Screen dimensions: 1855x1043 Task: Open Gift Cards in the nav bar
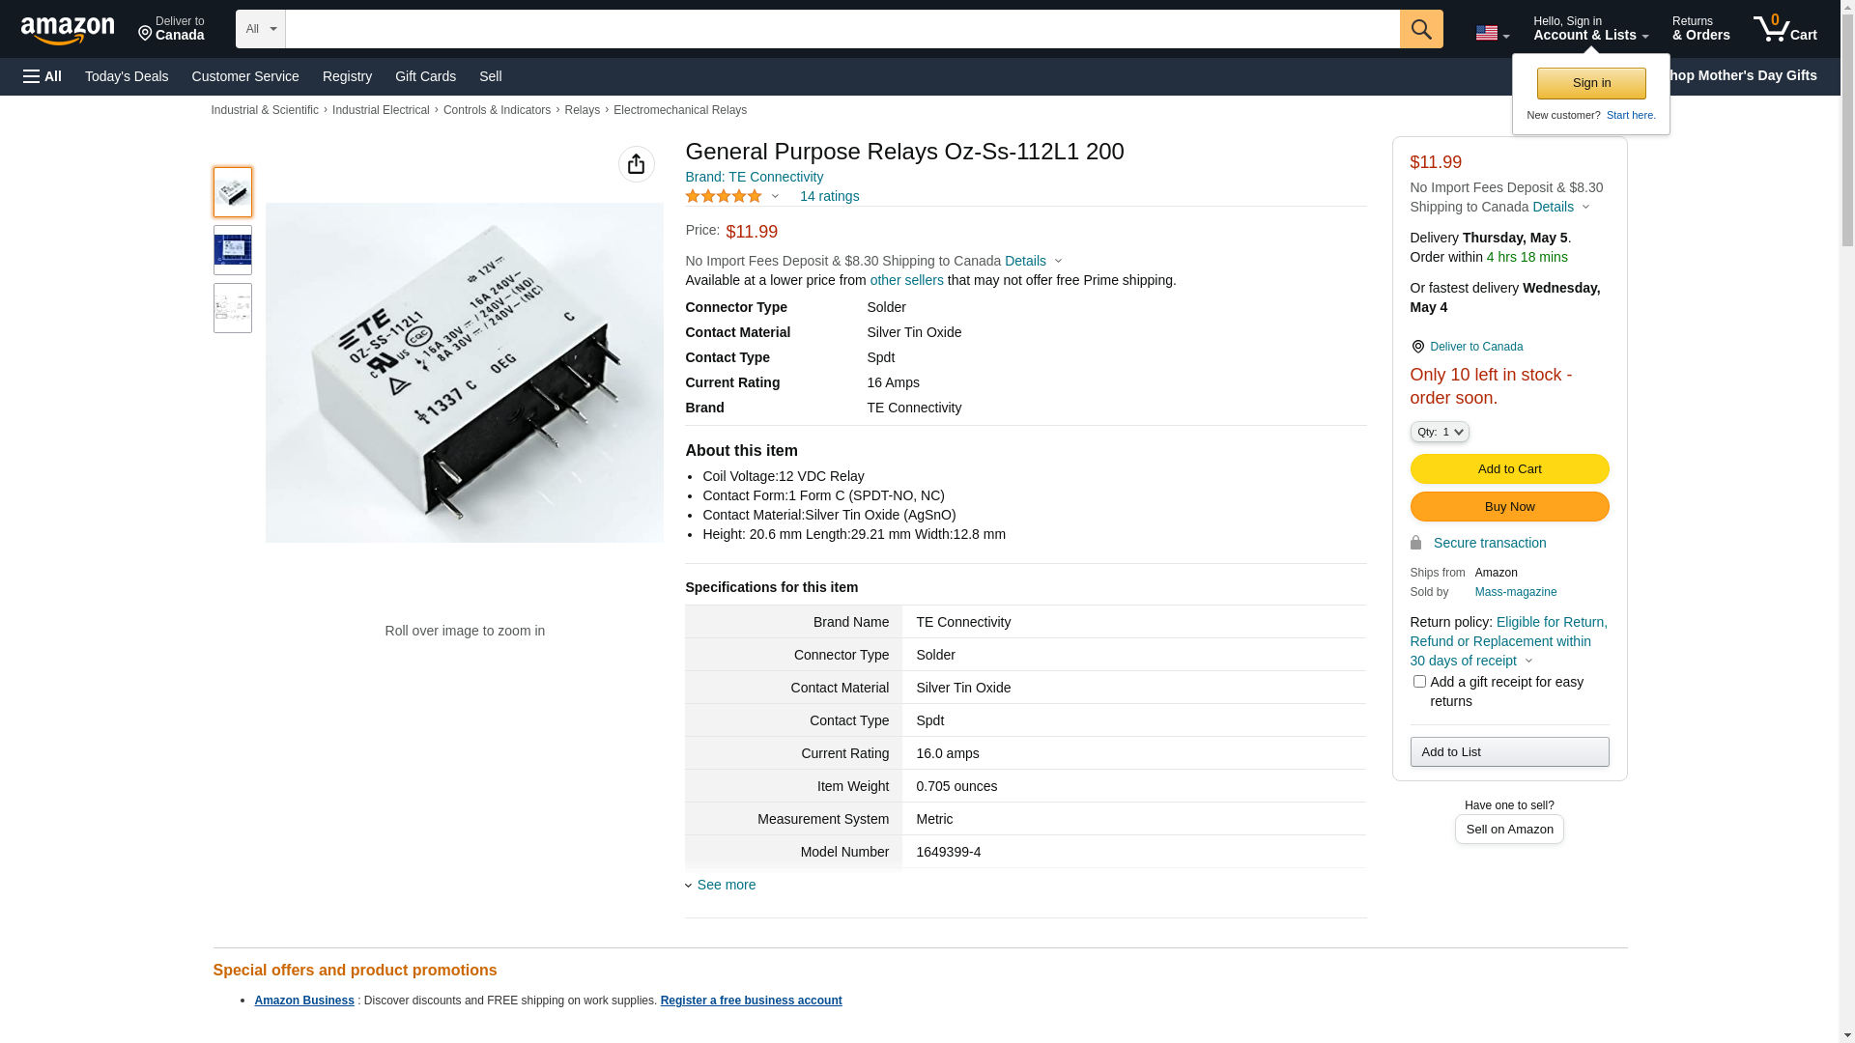tap(425, 76)
